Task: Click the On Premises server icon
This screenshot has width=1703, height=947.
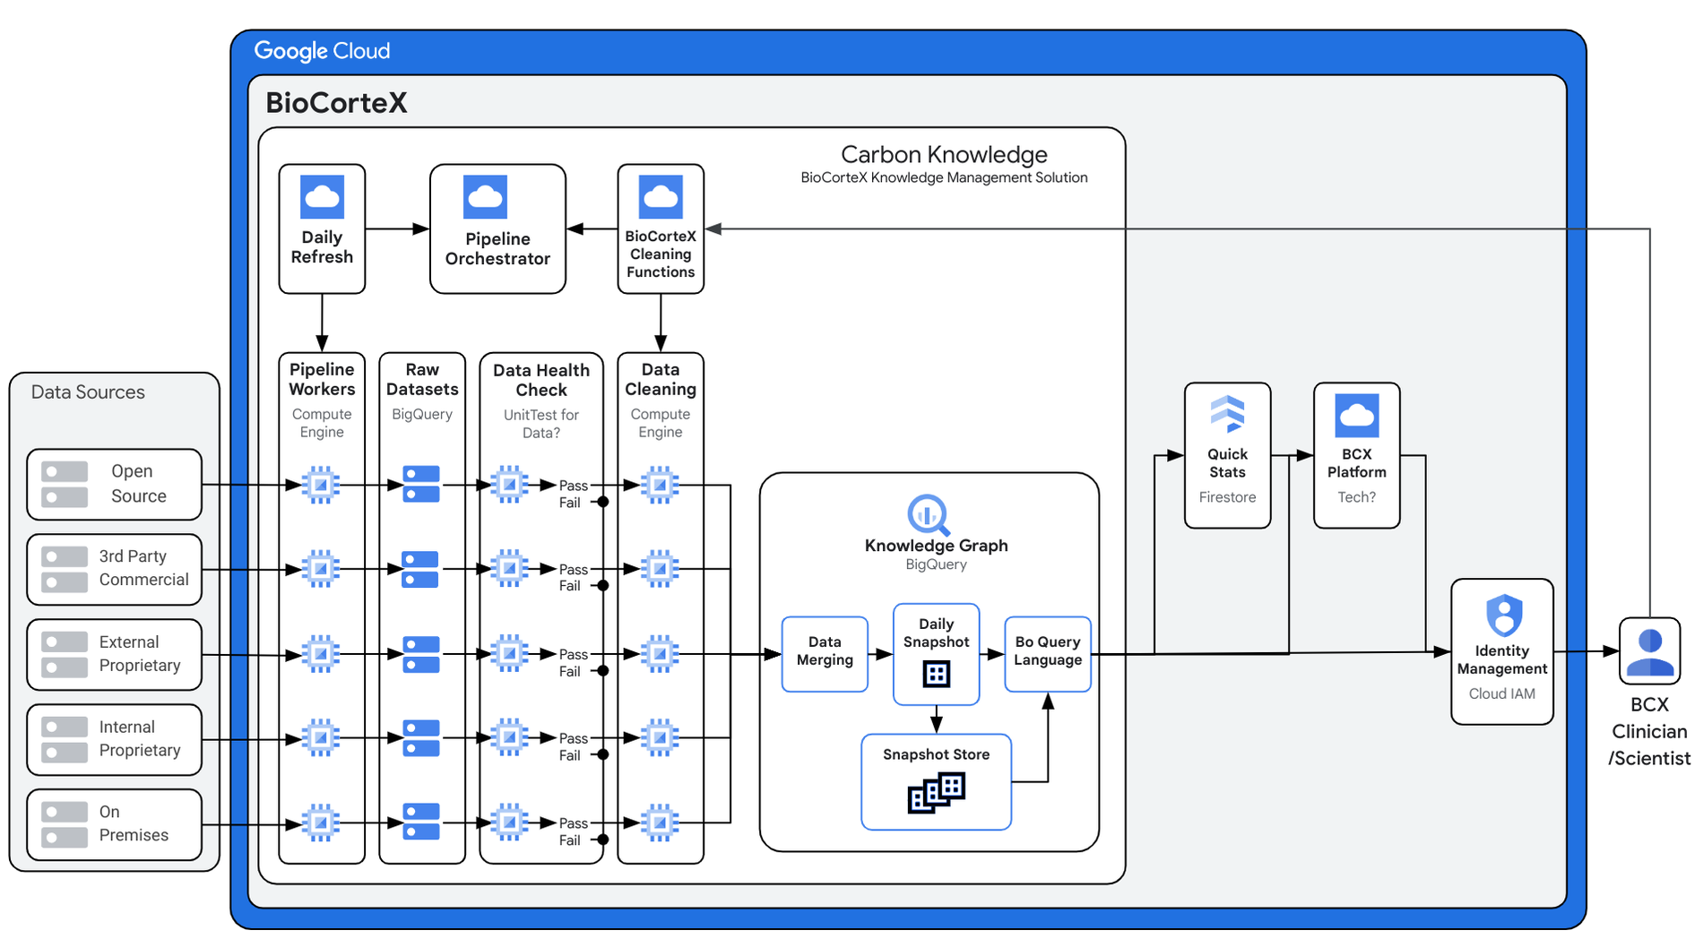Action: click(65, 824)
